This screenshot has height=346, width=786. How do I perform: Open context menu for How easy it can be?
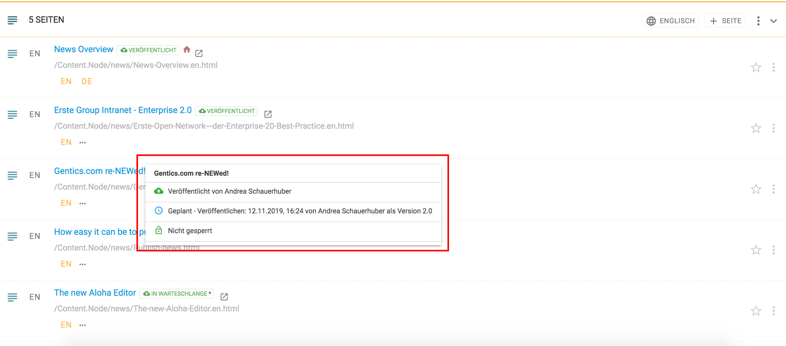point(773,250)
